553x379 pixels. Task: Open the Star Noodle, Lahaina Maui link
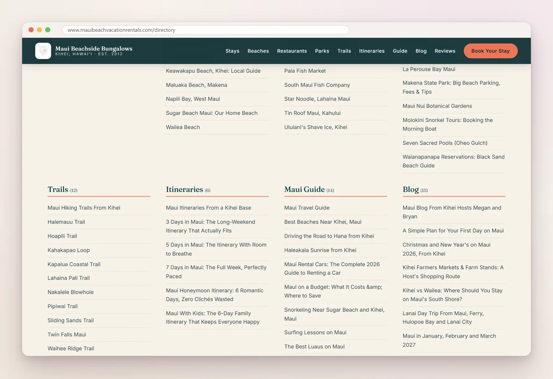click(x=317, y=99)
